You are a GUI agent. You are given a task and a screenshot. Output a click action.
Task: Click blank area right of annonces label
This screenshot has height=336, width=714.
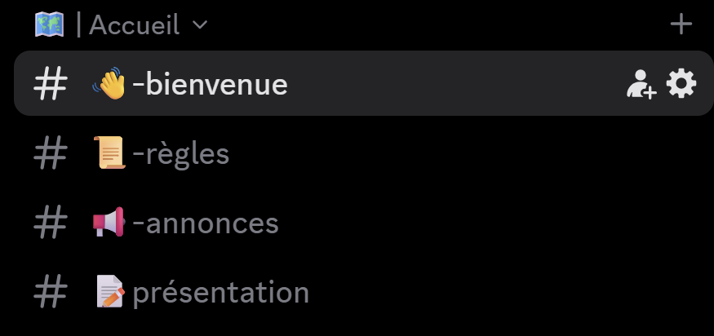coord(490,223)
